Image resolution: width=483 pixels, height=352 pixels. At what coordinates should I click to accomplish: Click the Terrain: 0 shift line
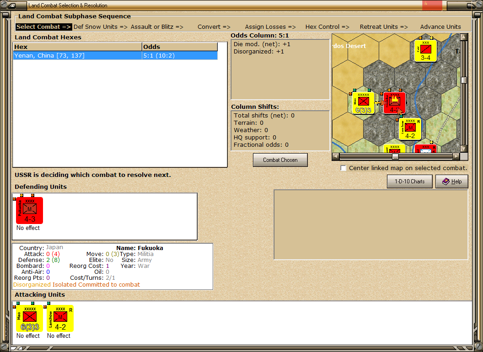(x=248, y=123)
